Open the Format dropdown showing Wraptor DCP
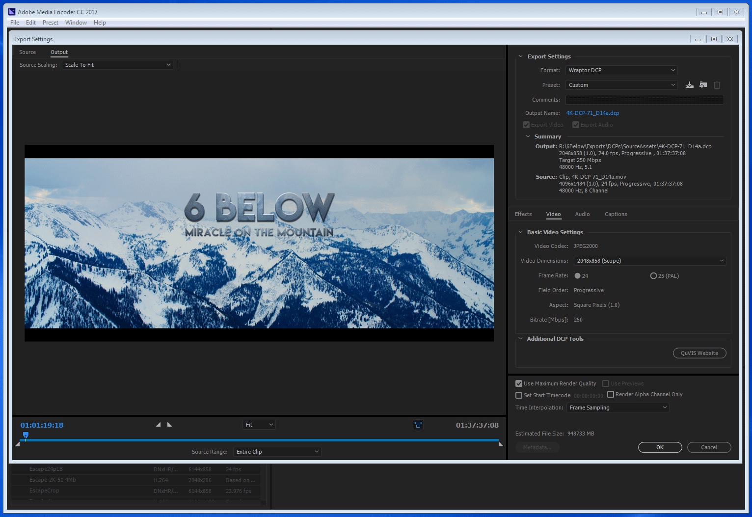This screenshot has height=517, width=752. coord(621,70)
